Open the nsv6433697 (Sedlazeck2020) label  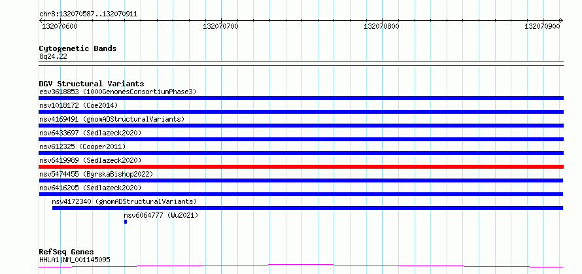90,133
